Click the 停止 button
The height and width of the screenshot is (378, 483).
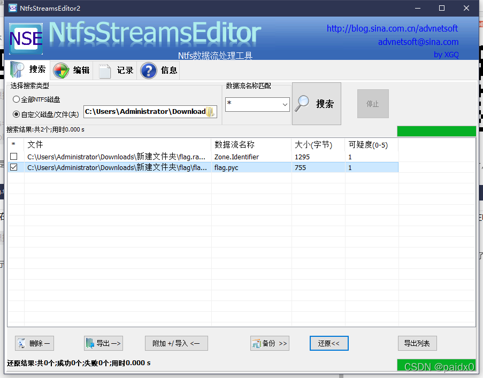373,104
